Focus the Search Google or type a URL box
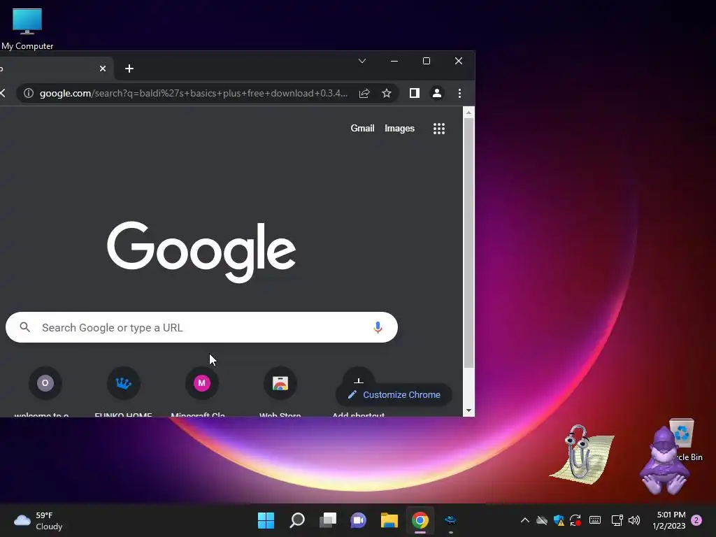716x537 pixels. tap(201, 327)
